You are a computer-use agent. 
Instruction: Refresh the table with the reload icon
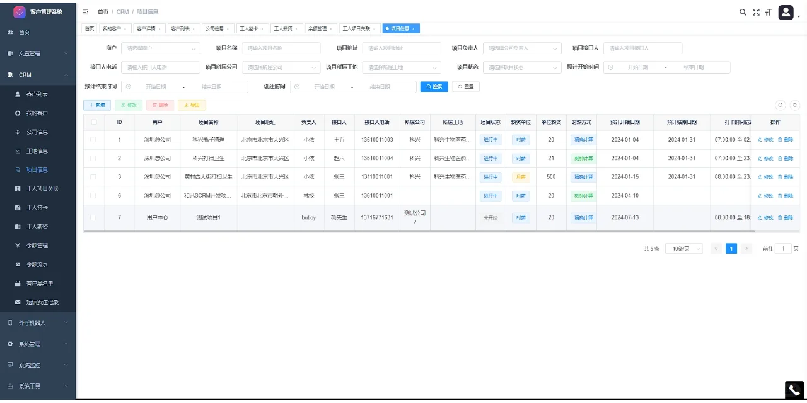[794, 105]
